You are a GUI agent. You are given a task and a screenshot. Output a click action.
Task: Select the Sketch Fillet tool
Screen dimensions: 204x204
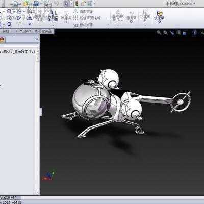[x=19, y=24]
